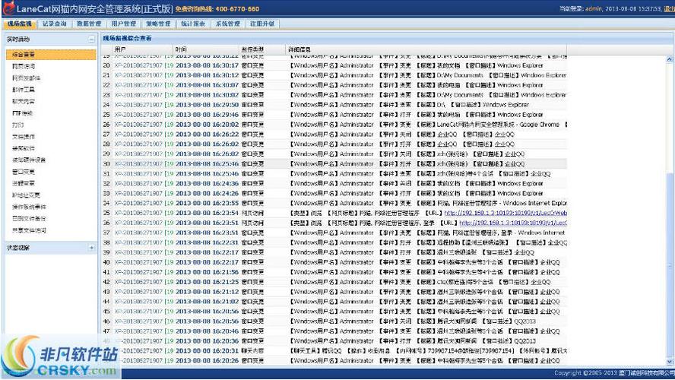Select 文件操作 in the sidebar
675x380 pixels.
point(24,137)
